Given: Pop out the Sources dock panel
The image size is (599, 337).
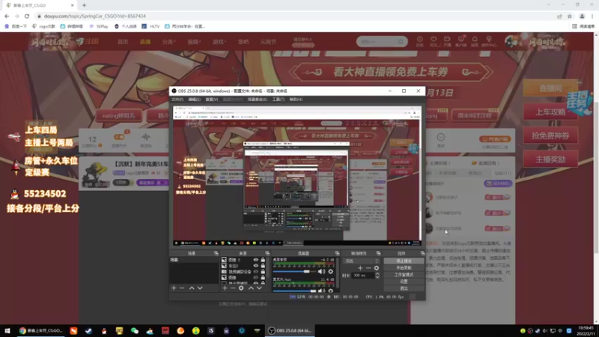Looking at the screenshot, I should point(267,253).
